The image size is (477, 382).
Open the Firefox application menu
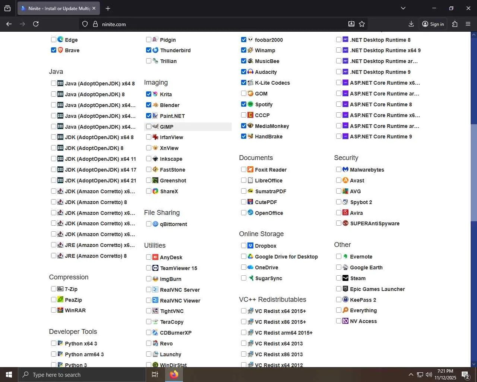point(468,24)
